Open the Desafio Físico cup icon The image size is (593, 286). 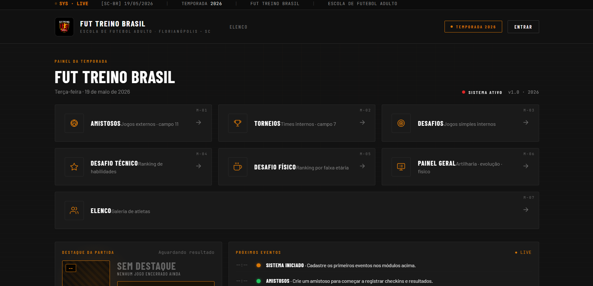tap(238, 167)
